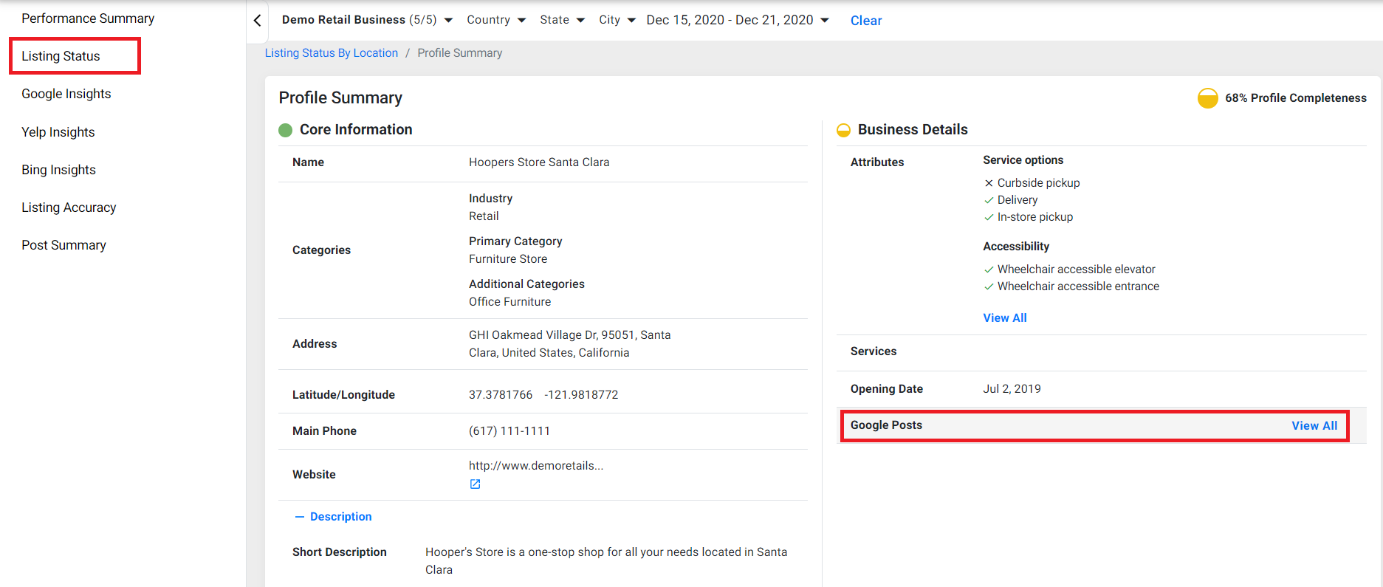Click the yellow Business Details status icon

[843, 130]
